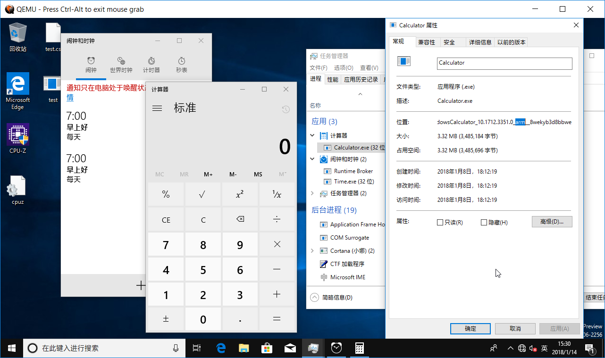Collapse the 计算器 process group

click(312, 135)
